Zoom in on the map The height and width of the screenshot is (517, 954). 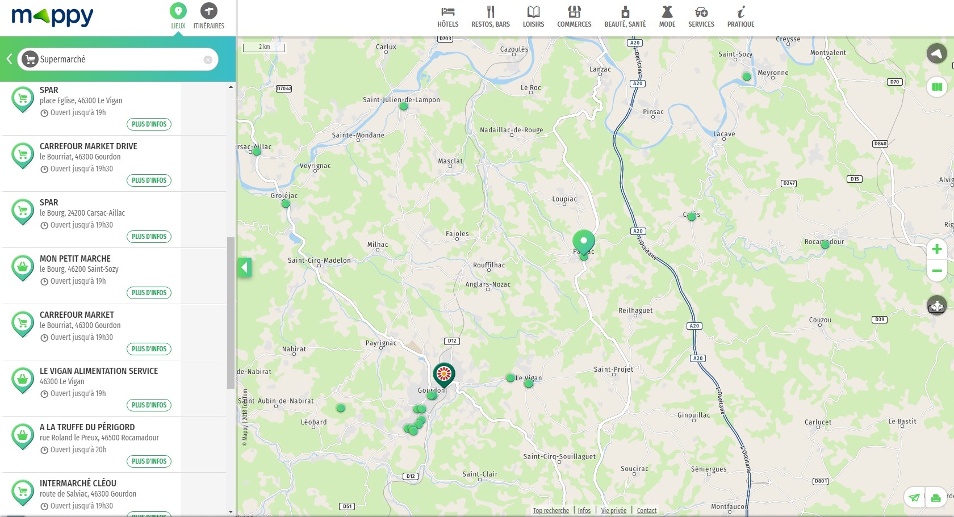(936, 249)
